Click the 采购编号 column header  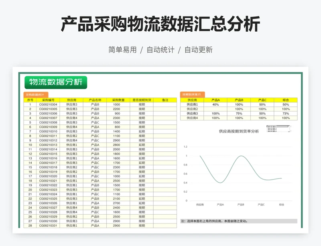pos(48,100)
